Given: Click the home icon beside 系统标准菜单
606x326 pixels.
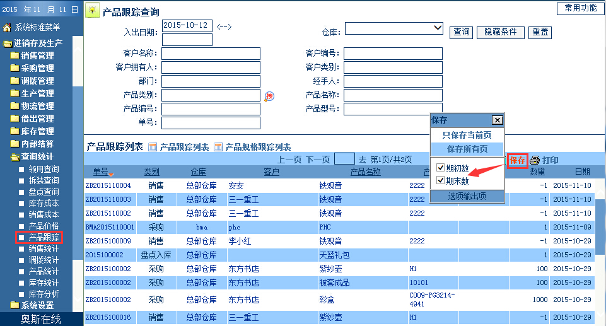Looking at the screenshot, I should point(7,27).
